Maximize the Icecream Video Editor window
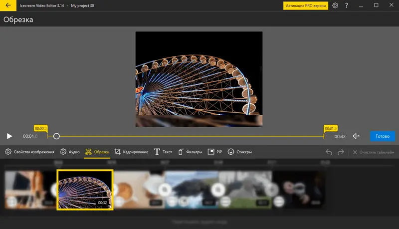The height and width of the screenshot is (229, 399). point(376,5)
